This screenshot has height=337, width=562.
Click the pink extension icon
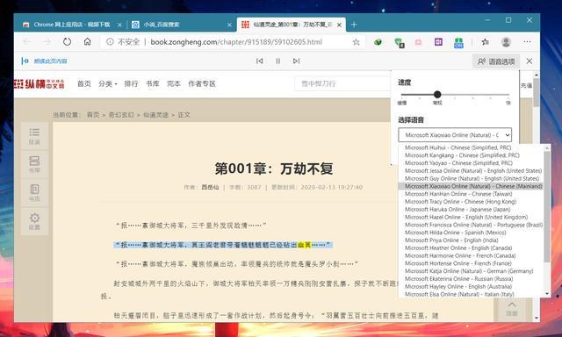pos(418,42)
